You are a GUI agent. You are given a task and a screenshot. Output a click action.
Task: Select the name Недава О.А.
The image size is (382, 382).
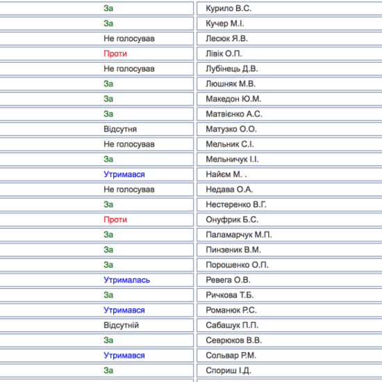click(x=229, y=190)
